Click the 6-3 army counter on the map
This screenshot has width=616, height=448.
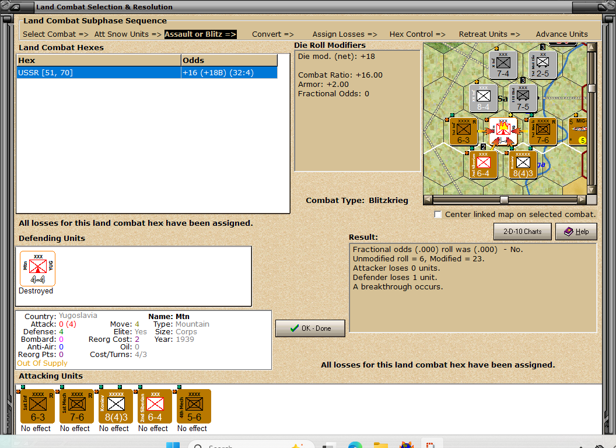click(464, 132)
